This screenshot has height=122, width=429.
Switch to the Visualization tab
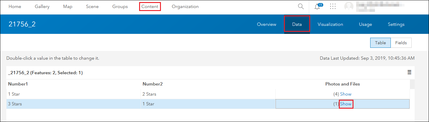[330, 24]
